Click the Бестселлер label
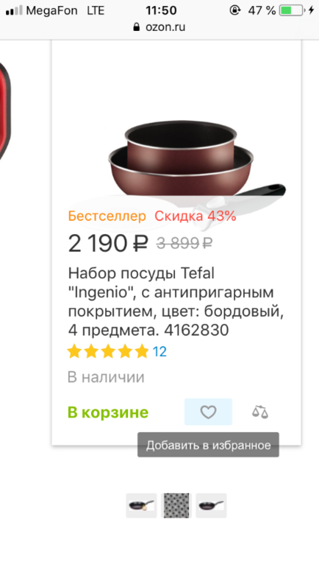The image size is (319, 567). (x=107, y=216)
